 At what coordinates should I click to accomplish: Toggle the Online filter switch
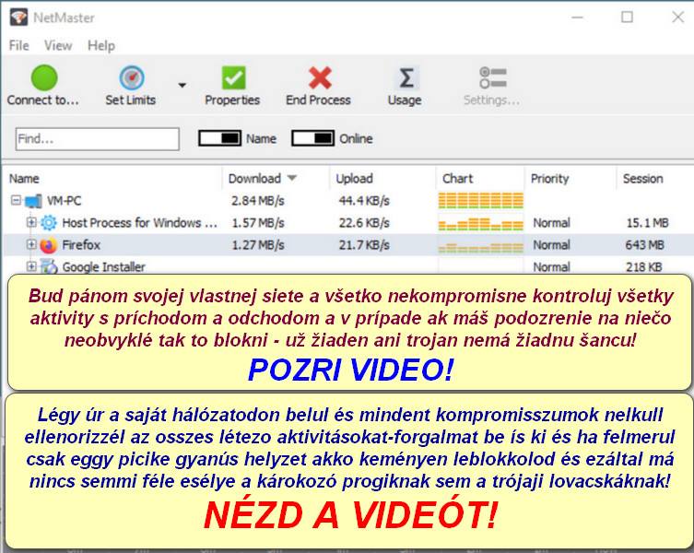point(313,138)
